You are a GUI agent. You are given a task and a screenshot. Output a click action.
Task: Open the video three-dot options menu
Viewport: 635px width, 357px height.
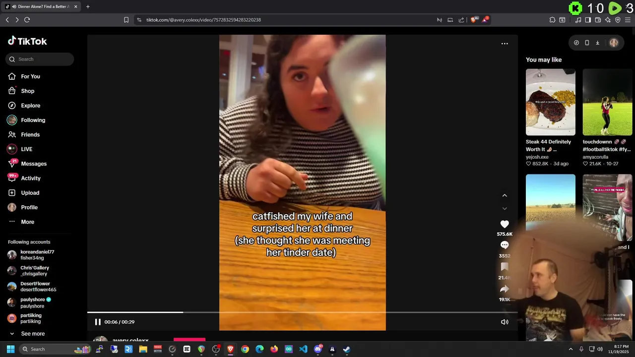pyautogui.click(x=505, y=44)
